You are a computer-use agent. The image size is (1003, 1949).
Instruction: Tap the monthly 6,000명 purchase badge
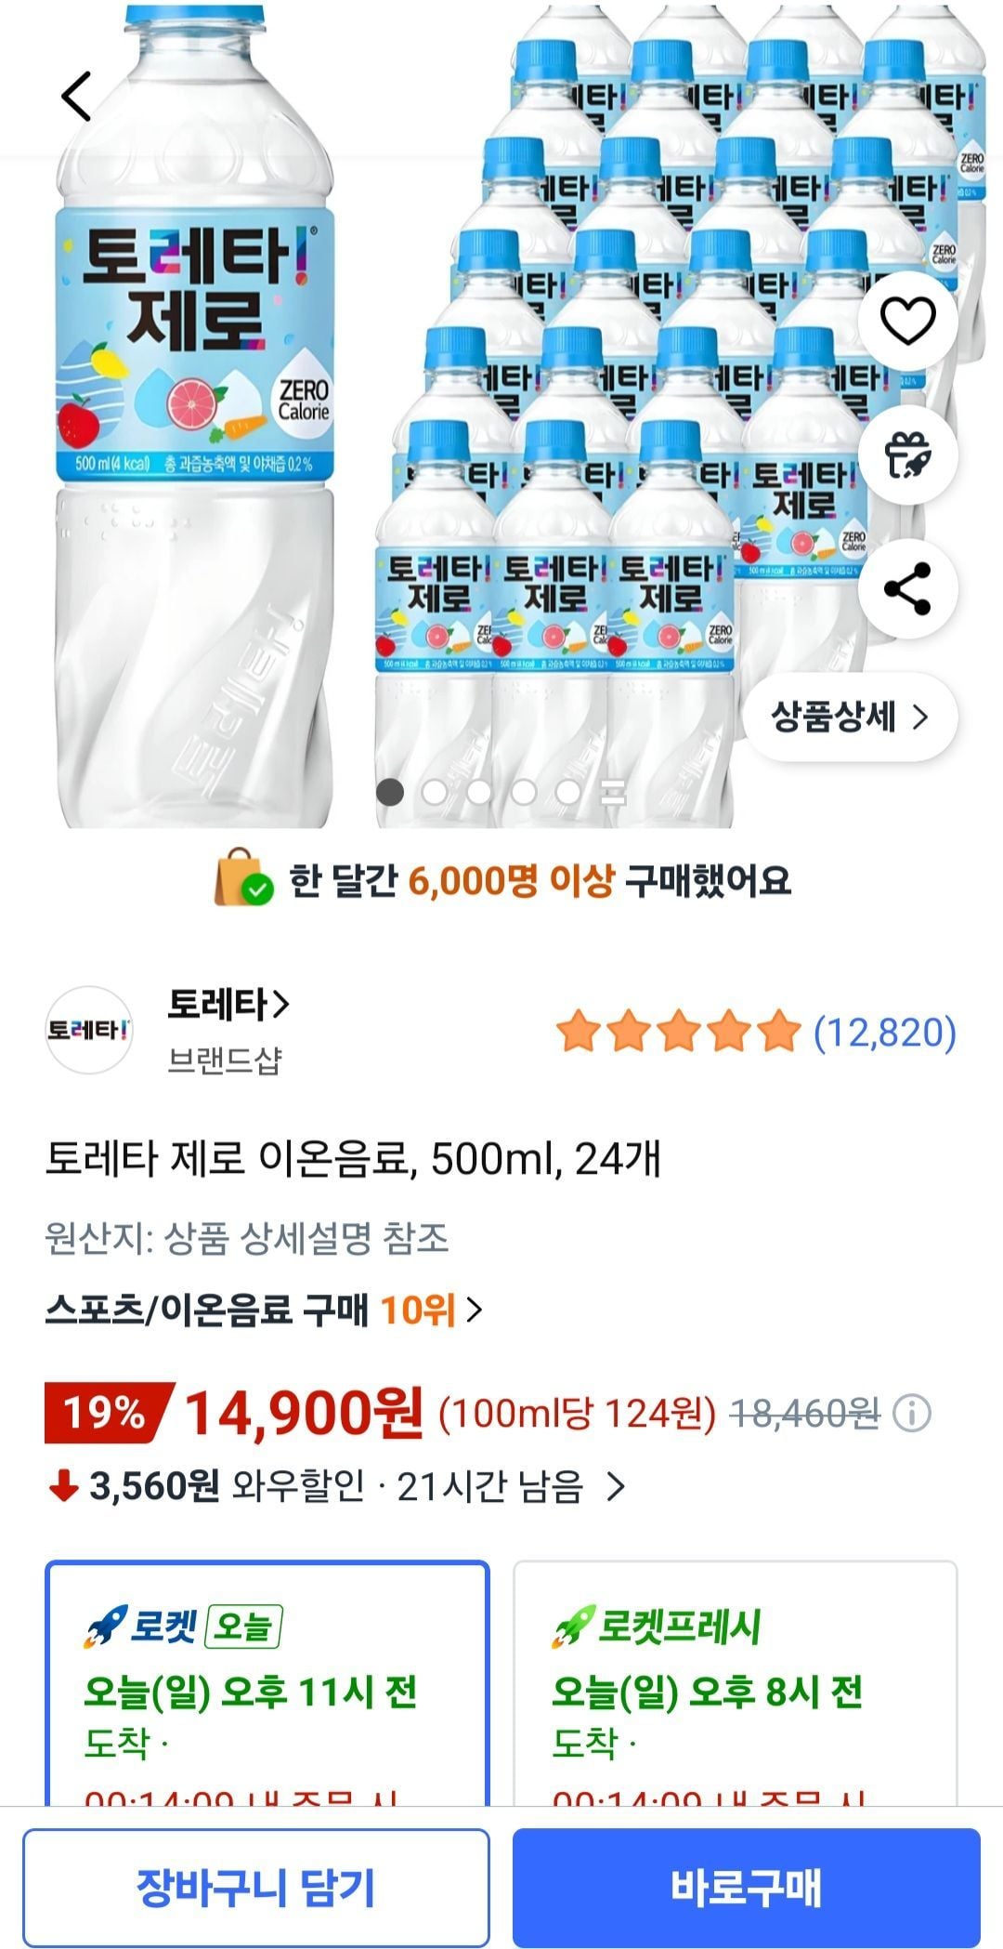(x=501, y=879)
